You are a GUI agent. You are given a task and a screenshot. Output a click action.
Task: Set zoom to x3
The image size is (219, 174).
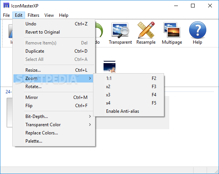[x=129, y=95]
